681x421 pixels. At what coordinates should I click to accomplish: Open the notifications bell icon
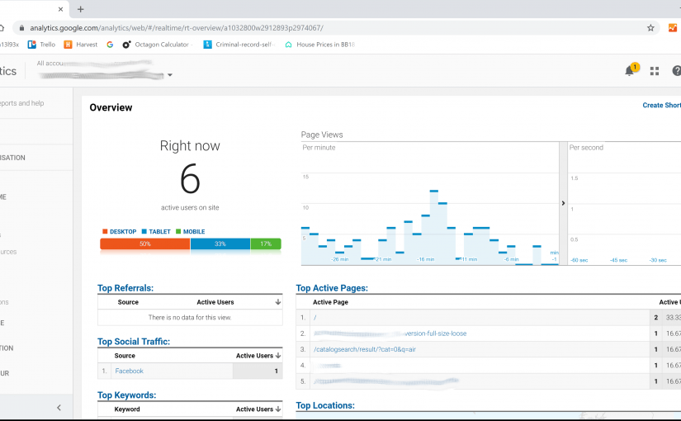point(629,71)
